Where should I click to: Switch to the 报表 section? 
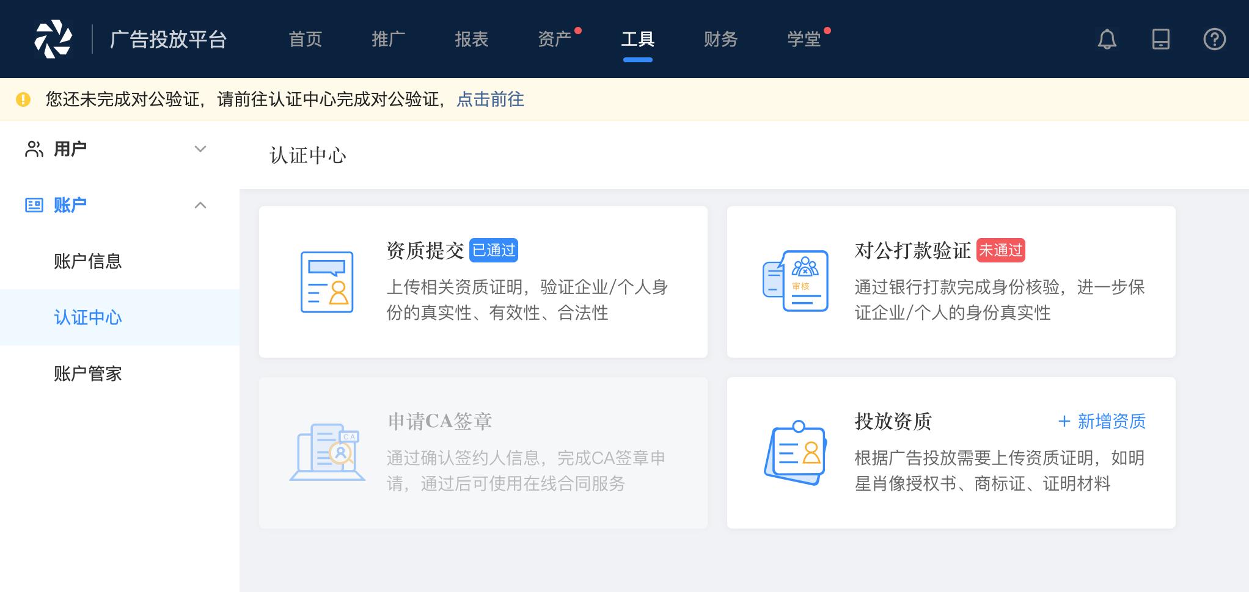[x=472, y=38]
